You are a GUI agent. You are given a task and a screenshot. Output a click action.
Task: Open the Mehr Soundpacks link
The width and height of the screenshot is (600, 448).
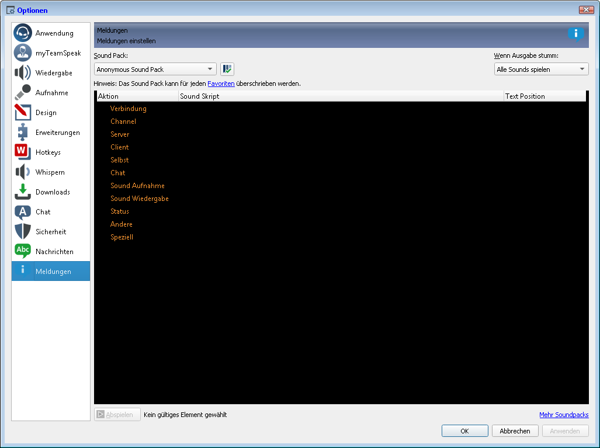pos(564,415)
